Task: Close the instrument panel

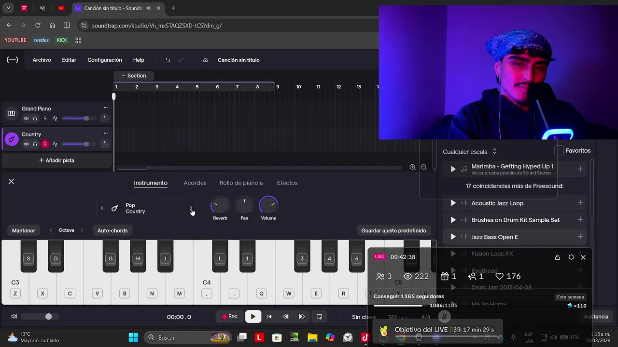Action: (x=11, y=182)
